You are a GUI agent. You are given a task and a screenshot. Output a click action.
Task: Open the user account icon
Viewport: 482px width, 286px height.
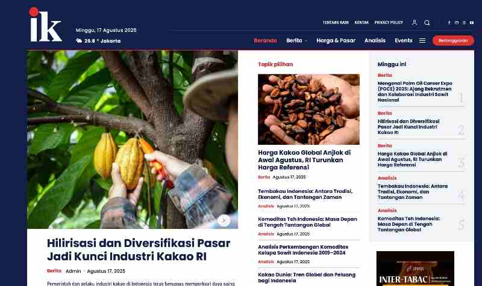point(415,22)
